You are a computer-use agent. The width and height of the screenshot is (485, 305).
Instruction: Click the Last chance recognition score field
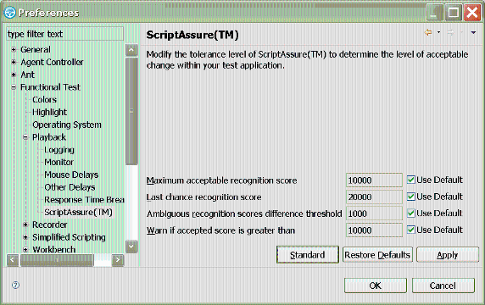coord(374,197)
